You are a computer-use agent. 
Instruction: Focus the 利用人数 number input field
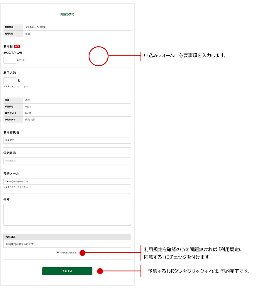[x=10, y=81]
